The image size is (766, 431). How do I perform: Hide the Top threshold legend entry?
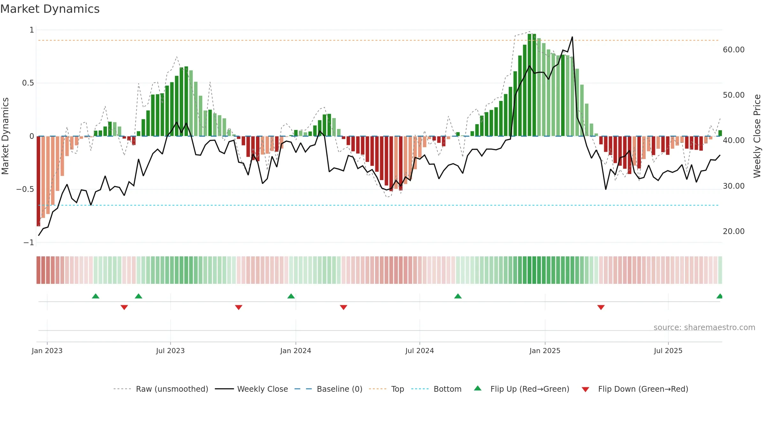pos(386,389)
